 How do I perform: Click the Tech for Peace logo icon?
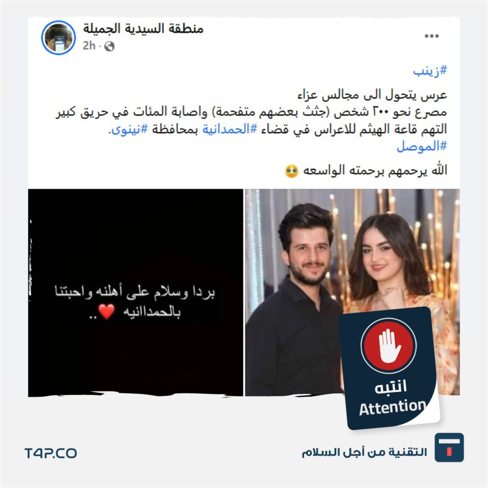coord(449,447)
